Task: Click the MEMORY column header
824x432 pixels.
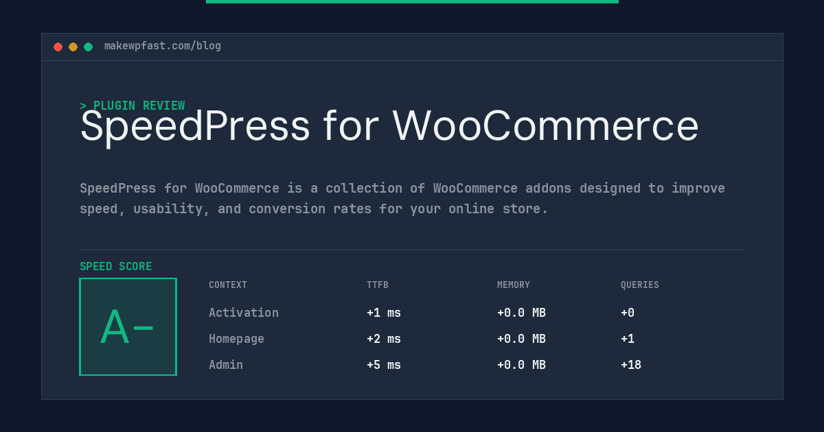Action: point(514,285)
